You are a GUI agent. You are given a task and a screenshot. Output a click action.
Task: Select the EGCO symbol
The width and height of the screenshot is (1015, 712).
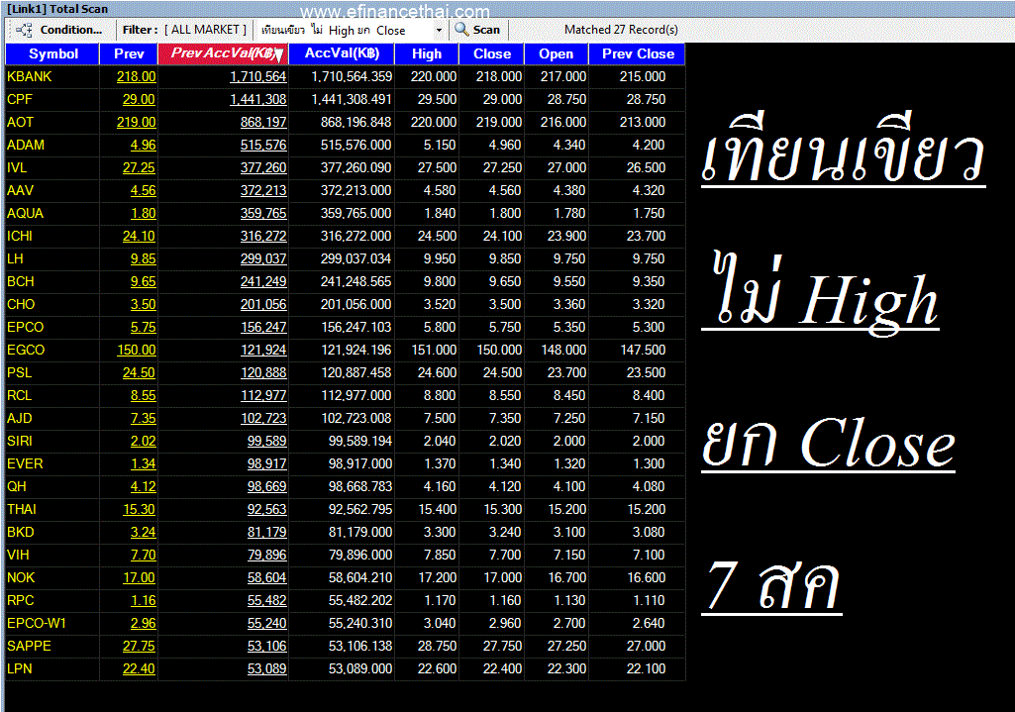point(26,350)
